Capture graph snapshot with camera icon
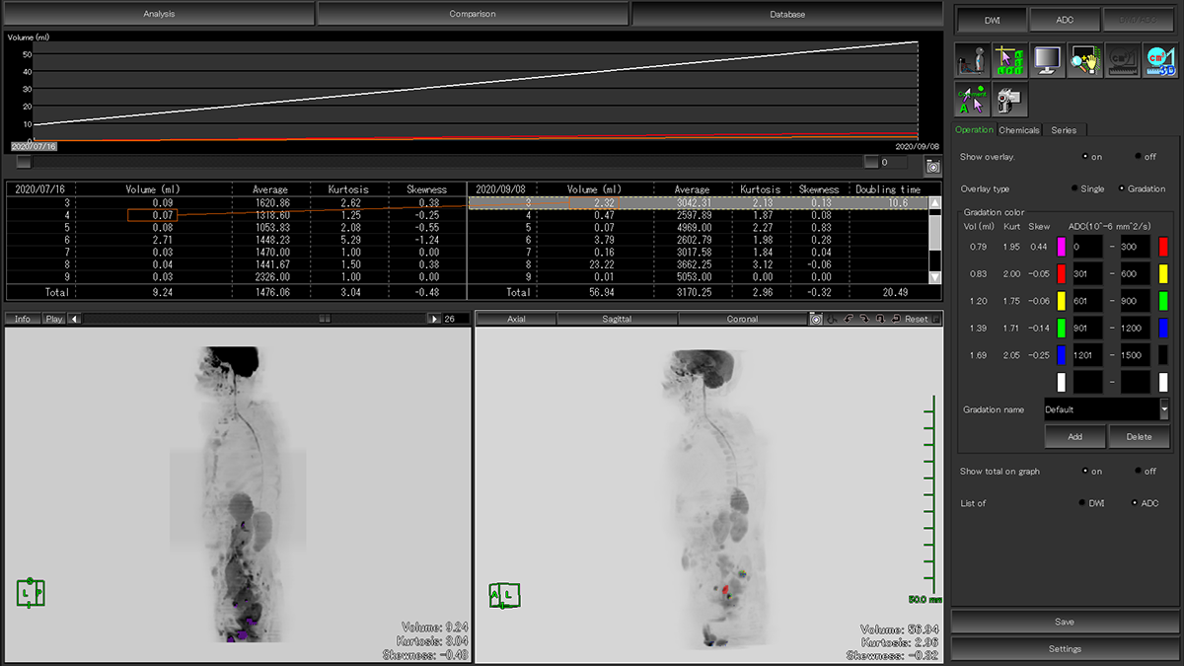This screenshot has height=666, width=1184. tap(932, 167)
